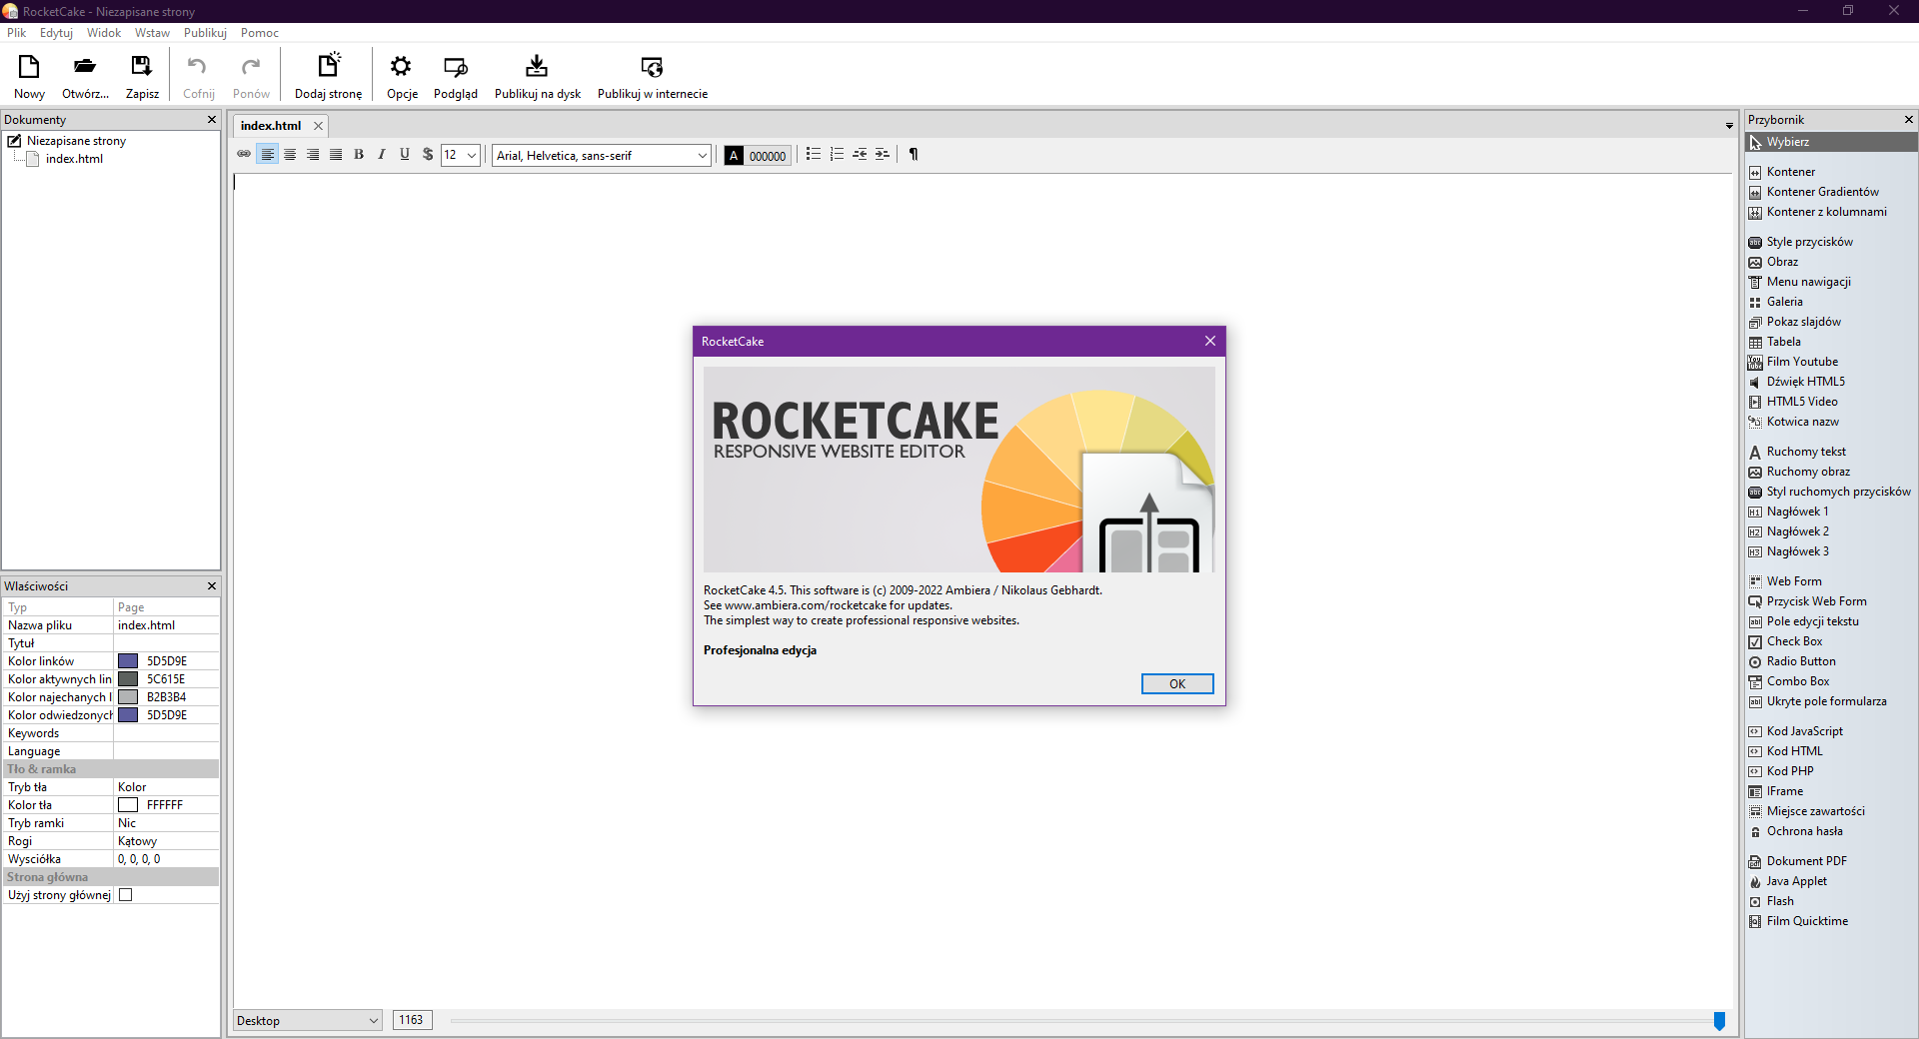Select the Galeria tool

[1784, 302]
